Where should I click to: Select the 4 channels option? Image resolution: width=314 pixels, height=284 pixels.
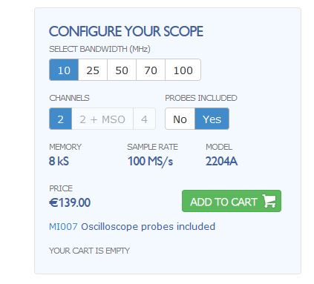point(144,119)
